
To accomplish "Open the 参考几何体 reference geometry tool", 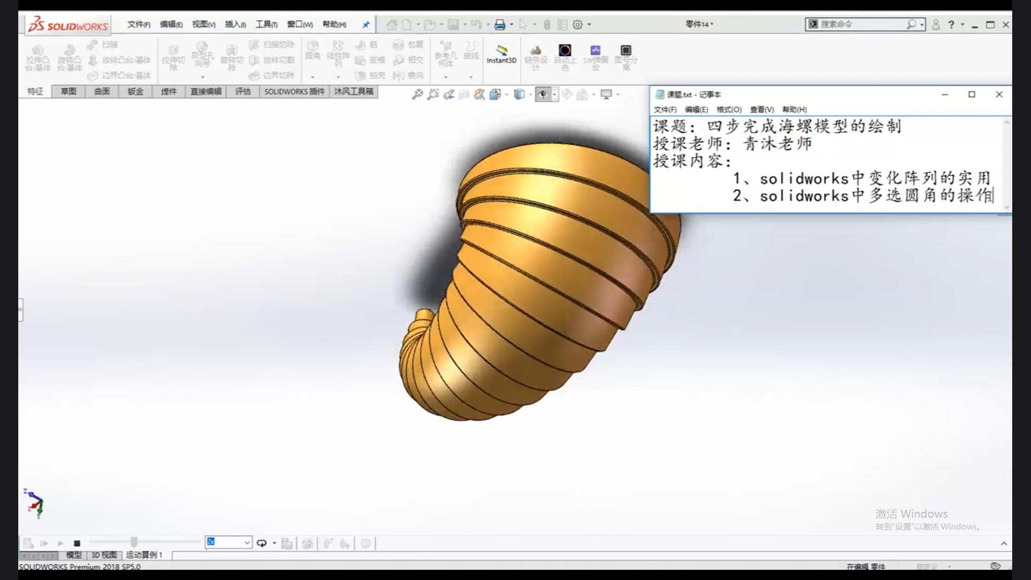I will pos(446,54).
